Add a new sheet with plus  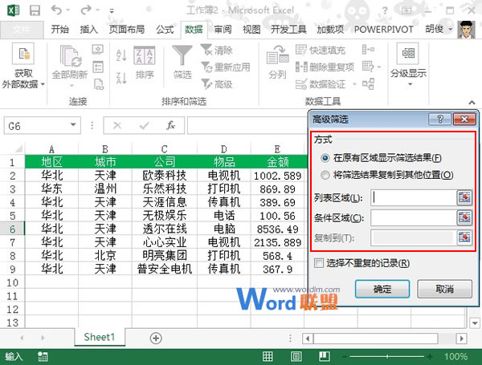tap(156, 338)
